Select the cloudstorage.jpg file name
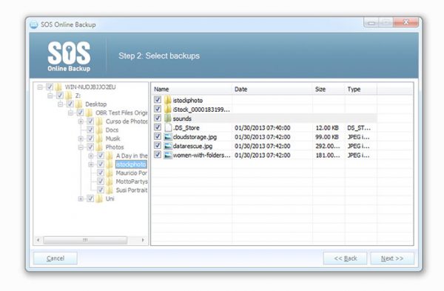This screenshot has width=444, height=291. (x=195, y=137)
